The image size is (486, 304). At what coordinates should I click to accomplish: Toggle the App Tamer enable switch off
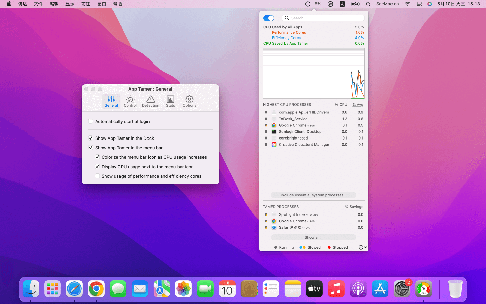[269, 18]
